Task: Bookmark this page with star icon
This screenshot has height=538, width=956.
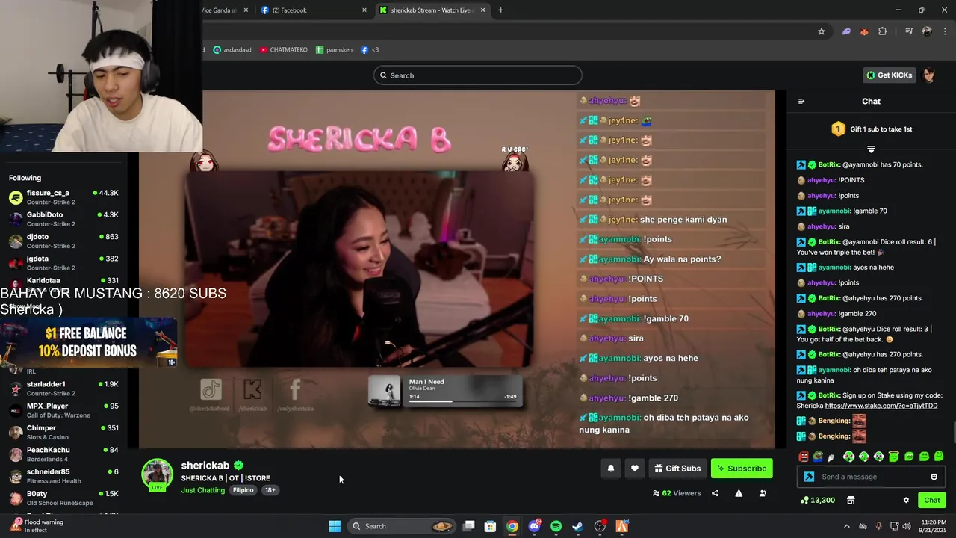Action: pos(822,31)
